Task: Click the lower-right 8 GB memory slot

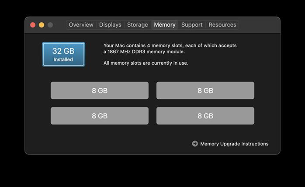Action: (x=205, y=116)
